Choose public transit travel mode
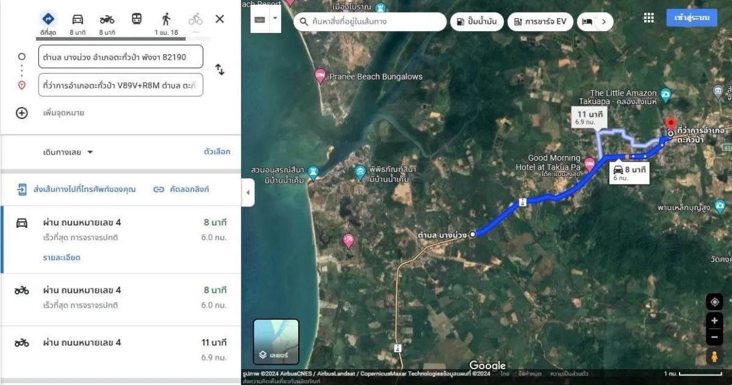Image resolution: width=732 pixels, height=385 pixels. point(137,19)
